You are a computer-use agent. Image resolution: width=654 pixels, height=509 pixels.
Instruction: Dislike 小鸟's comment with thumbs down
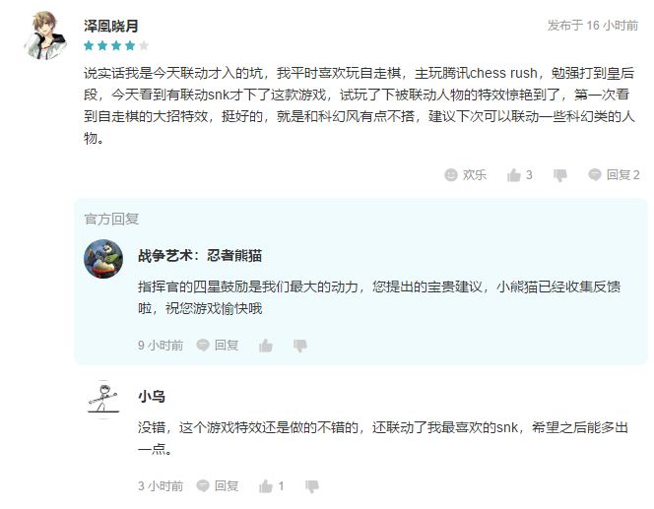pyautogui.click(x=312, y=486)
